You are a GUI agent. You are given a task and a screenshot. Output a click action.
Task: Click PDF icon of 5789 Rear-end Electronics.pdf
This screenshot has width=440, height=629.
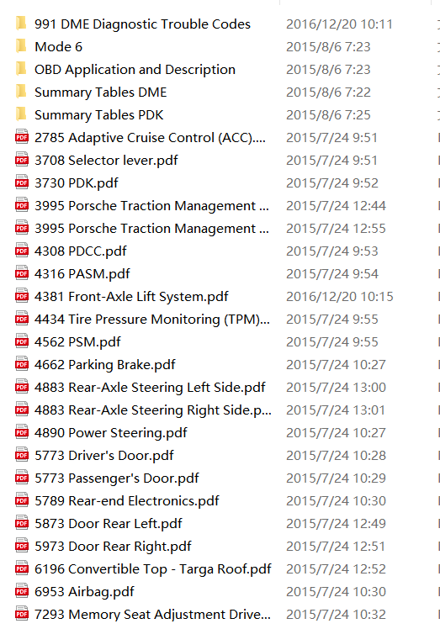click(x=22, y=500)
